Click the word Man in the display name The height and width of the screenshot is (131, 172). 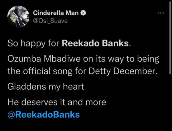click(x=72, y=13)
